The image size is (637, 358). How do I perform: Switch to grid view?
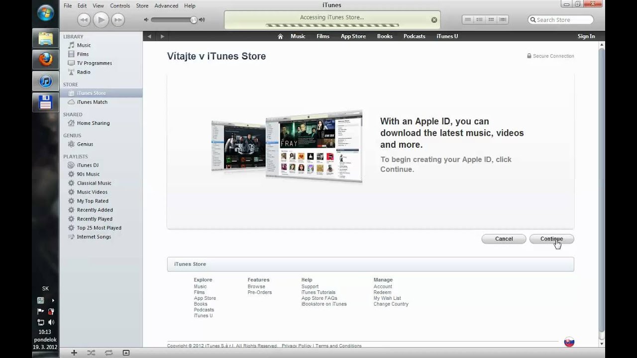click(x=491, y=20)
